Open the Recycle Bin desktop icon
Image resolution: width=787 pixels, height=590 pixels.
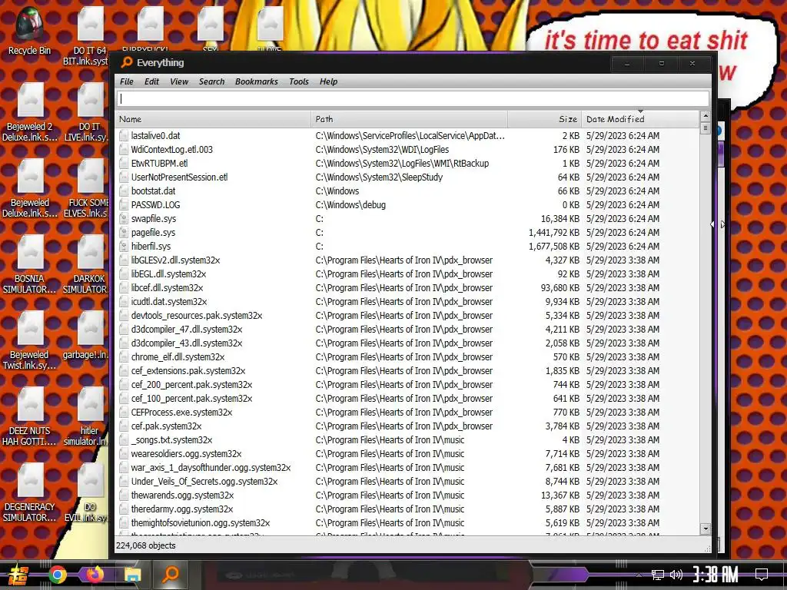tap(29, 31)
